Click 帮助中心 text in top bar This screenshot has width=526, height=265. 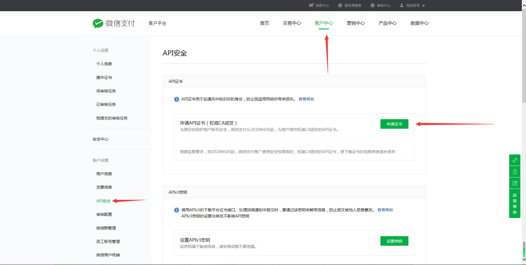point(384,6)
